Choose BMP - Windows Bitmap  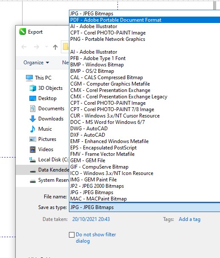(145, 65)
